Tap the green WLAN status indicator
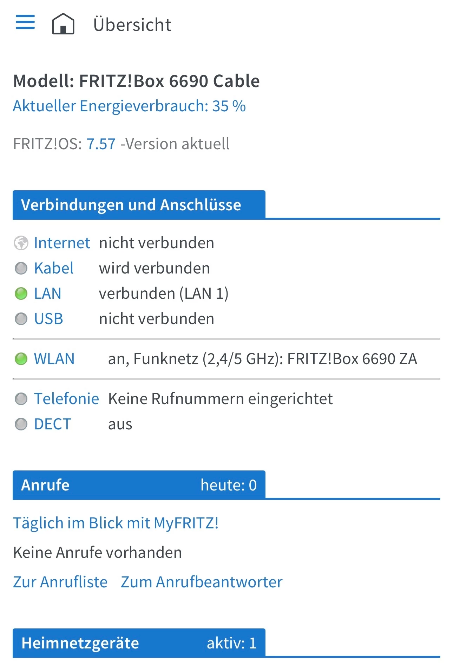453x666 pixels. tap(21, 359)
